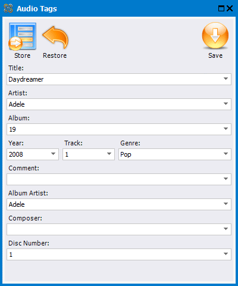Open the Disc Number dropdown arrow
Image resolution: width=238 pixels, height=286 pixels.
(x=226, y=254)
